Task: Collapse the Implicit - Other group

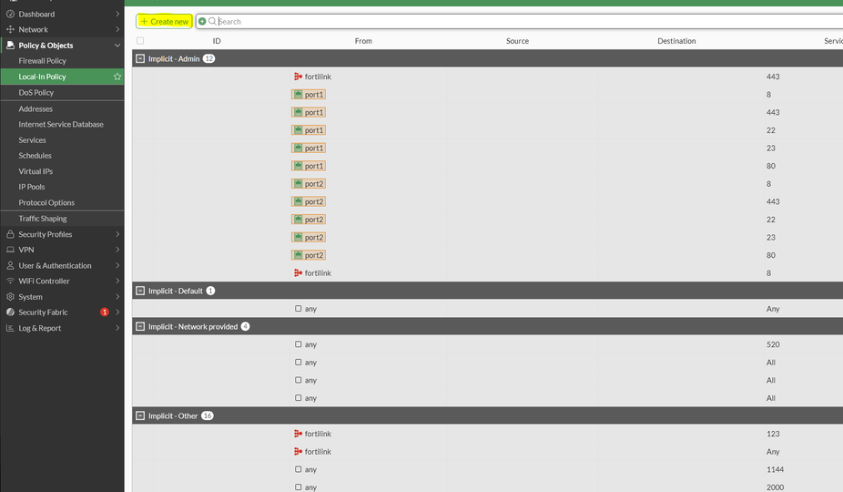Action: pyautogui.click(x=140, y=415)
